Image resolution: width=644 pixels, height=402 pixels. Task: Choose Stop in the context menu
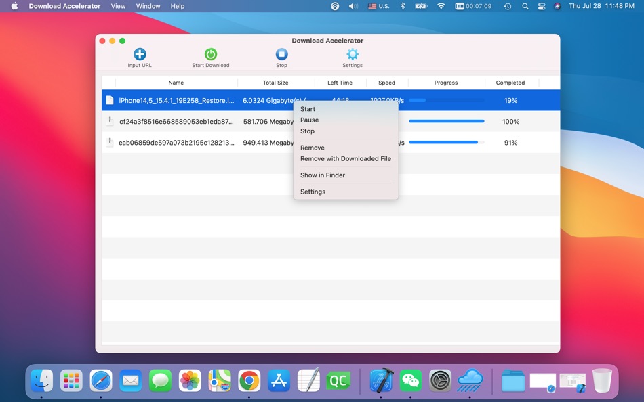pyautogui.click(x=307, y=131)
